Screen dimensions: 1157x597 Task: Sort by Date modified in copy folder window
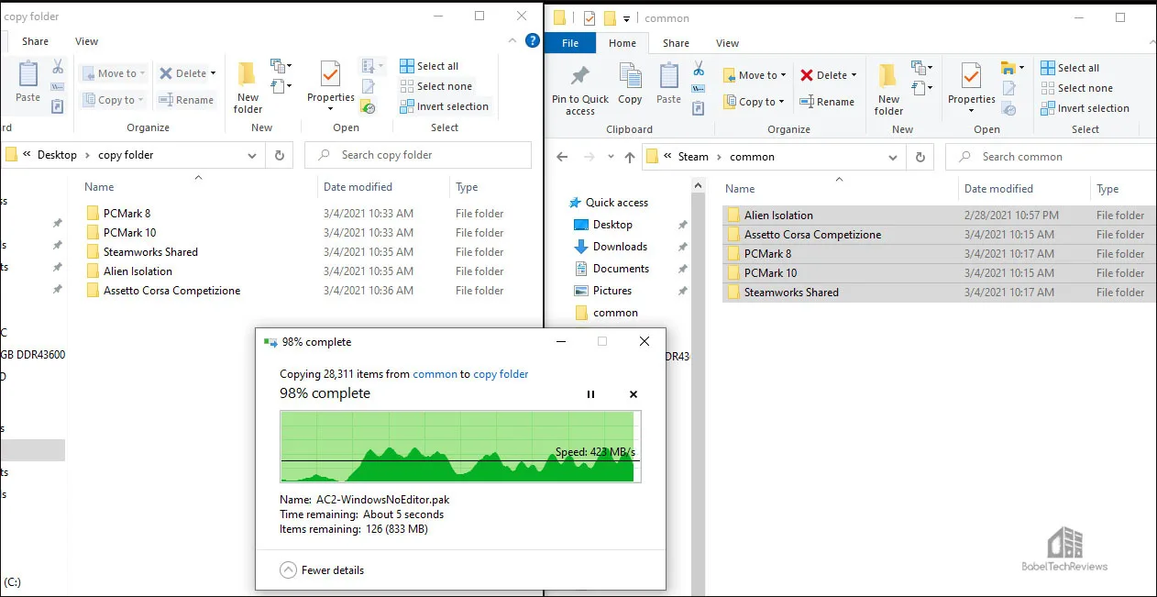coord(358,187)
